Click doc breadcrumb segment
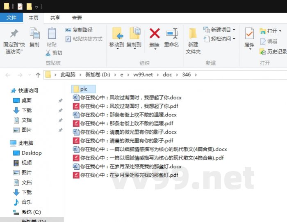This screenshot has width=287, height=222. (167, 75)
